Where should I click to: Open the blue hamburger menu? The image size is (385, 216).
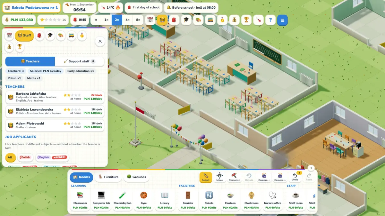tap(283, 20)
